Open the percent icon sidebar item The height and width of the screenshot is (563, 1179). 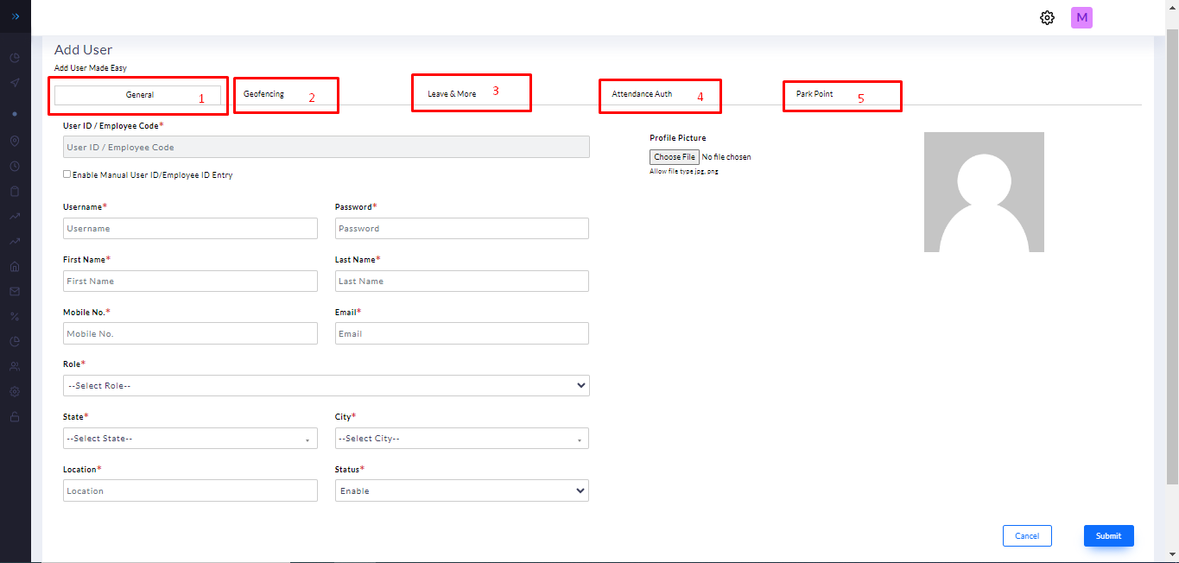(x=15, y=316)
